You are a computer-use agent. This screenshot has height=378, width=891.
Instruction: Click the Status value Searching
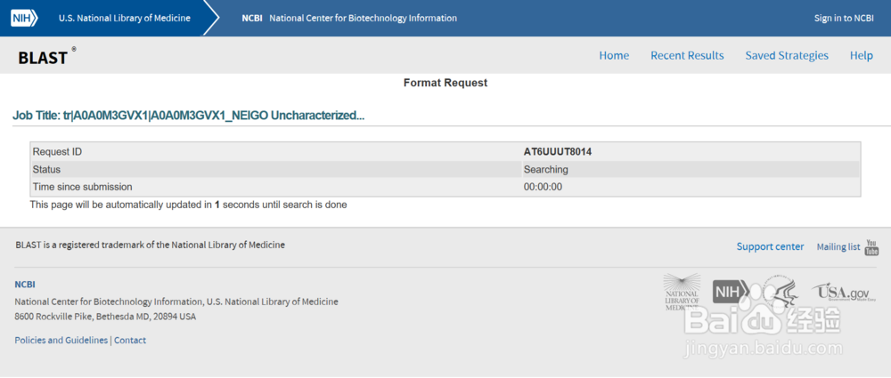pos(545,169)
